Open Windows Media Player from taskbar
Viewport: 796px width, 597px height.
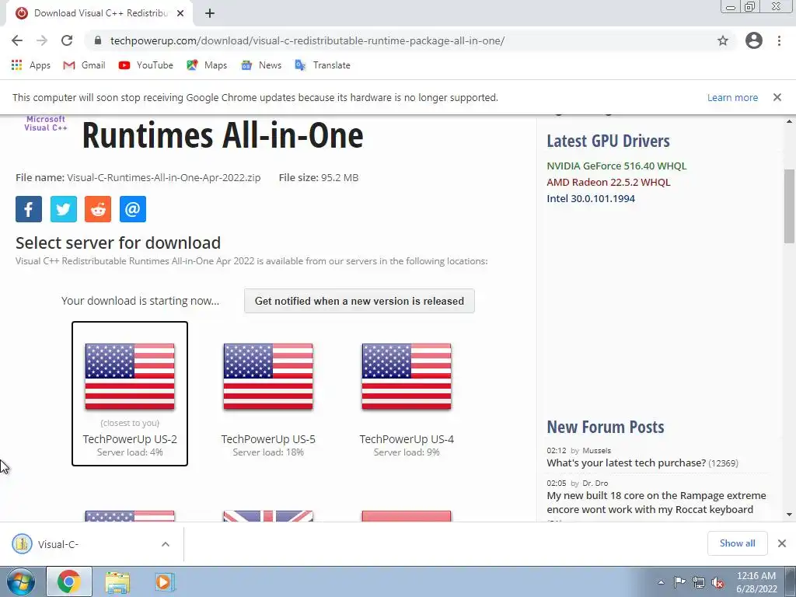(x=165, y=581)
